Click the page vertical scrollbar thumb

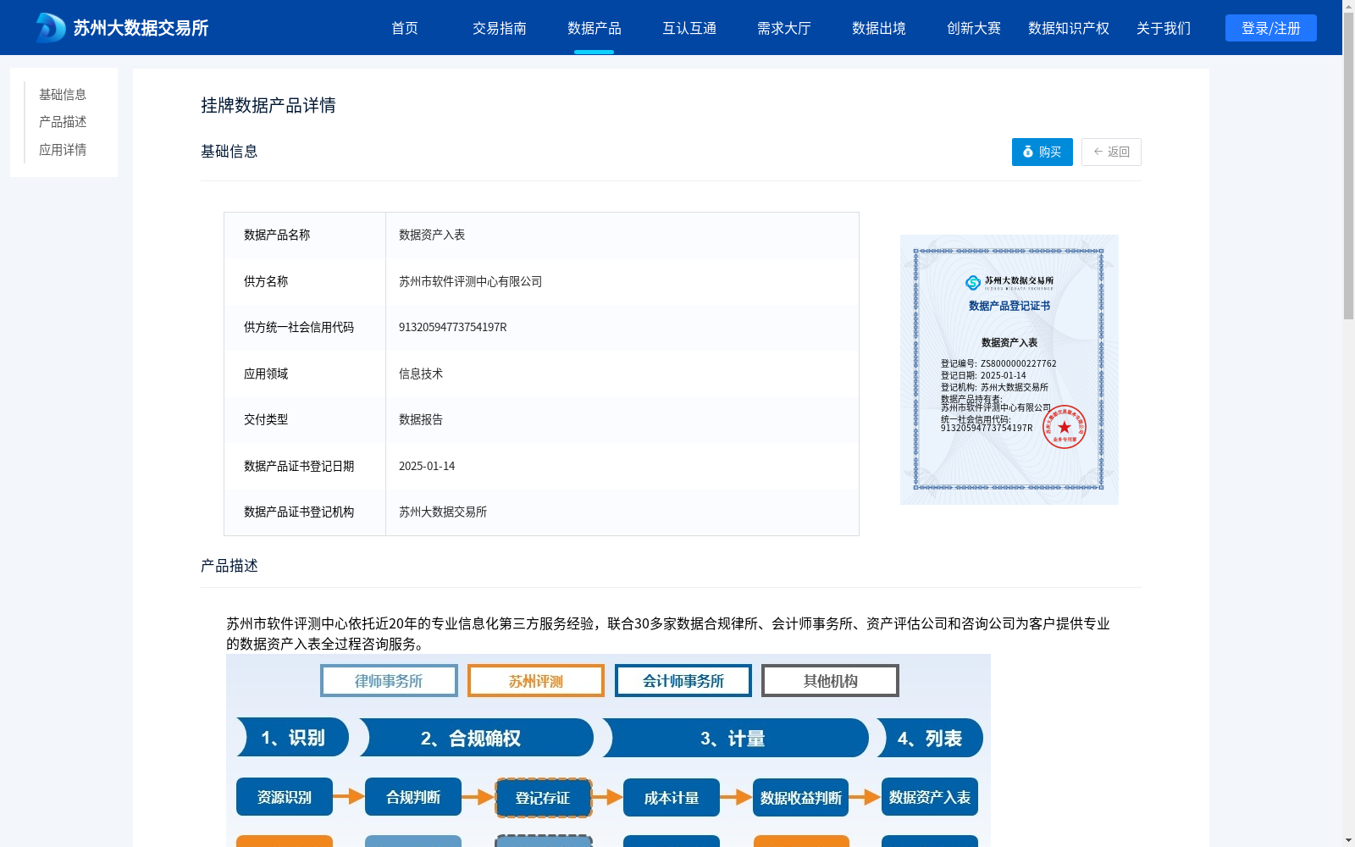coord(1348,166)
